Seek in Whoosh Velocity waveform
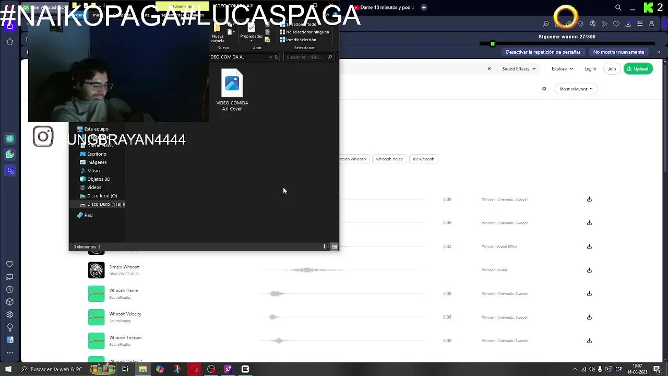The height and width of the screenshot is (376, 668). tap(341, 317)
